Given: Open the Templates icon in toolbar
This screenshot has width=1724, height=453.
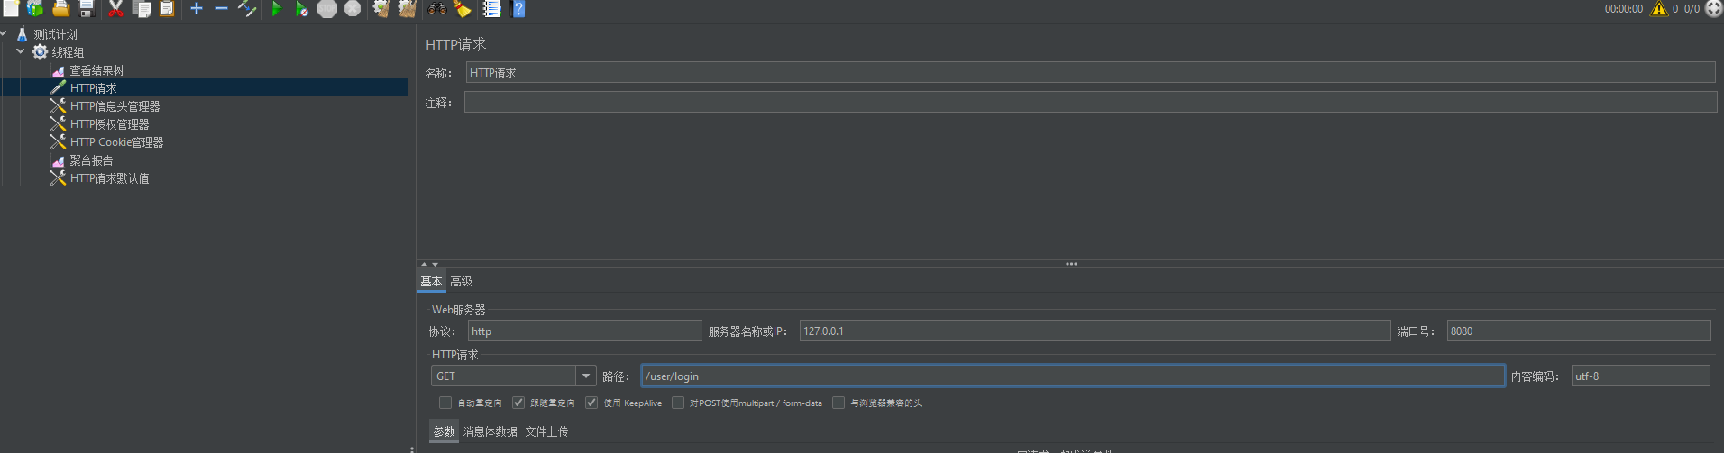Looking at the screenshot, I should click(35, 8).
